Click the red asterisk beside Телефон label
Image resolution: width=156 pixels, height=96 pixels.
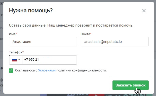click(23, 52)
